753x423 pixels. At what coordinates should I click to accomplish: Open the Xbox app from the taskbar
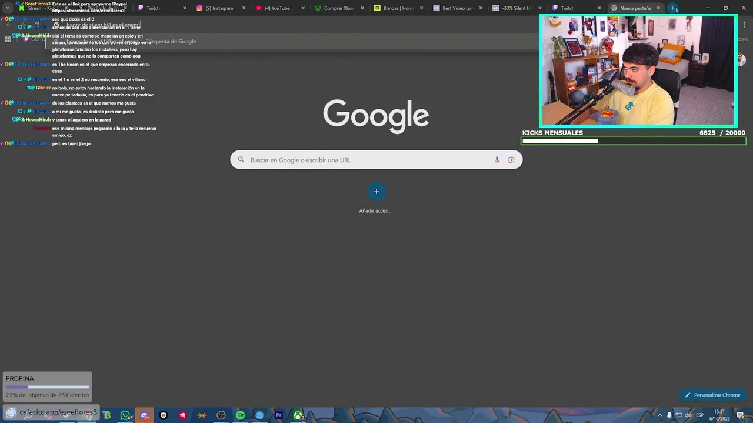pyautogui.click(x=298, y=415)
